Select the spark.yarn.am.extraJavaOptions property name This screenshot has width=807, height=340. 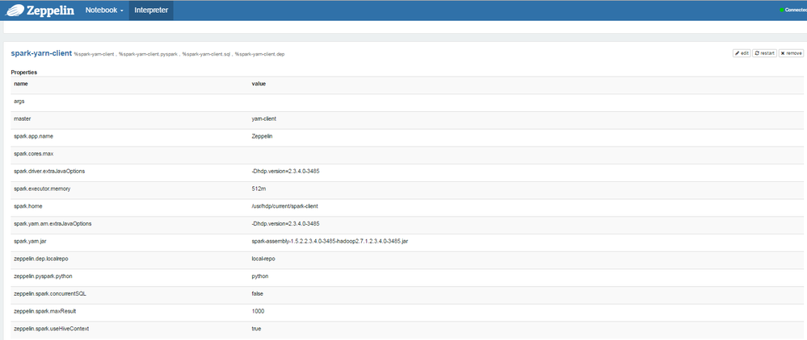[53, 223]
